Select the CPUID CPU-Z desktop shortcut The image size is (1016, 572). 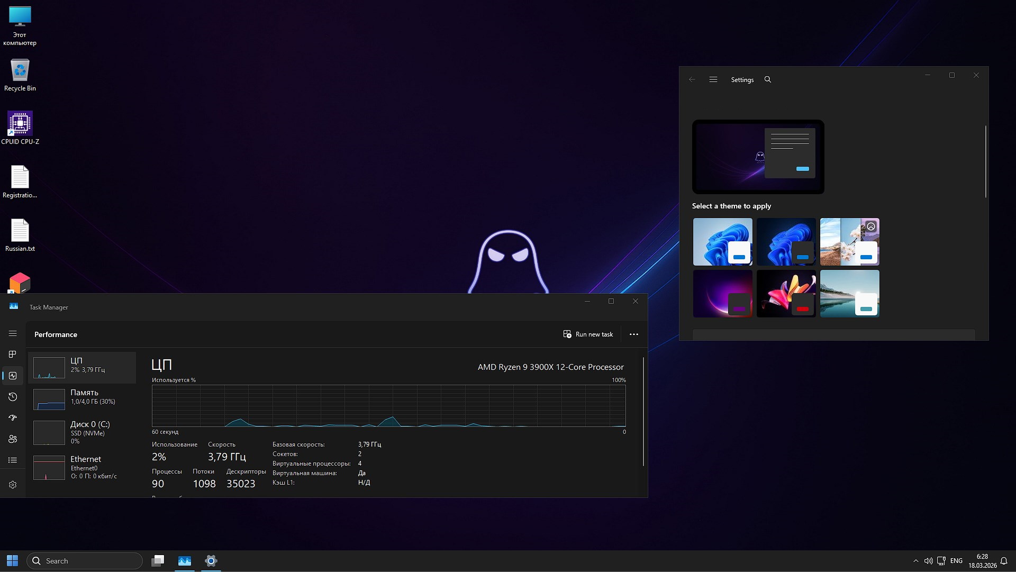coord(20,123)
